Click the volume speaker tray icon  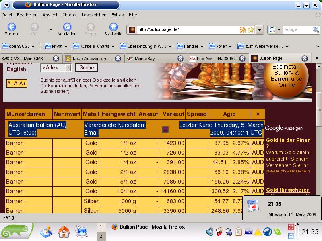(x=210, y=232)
